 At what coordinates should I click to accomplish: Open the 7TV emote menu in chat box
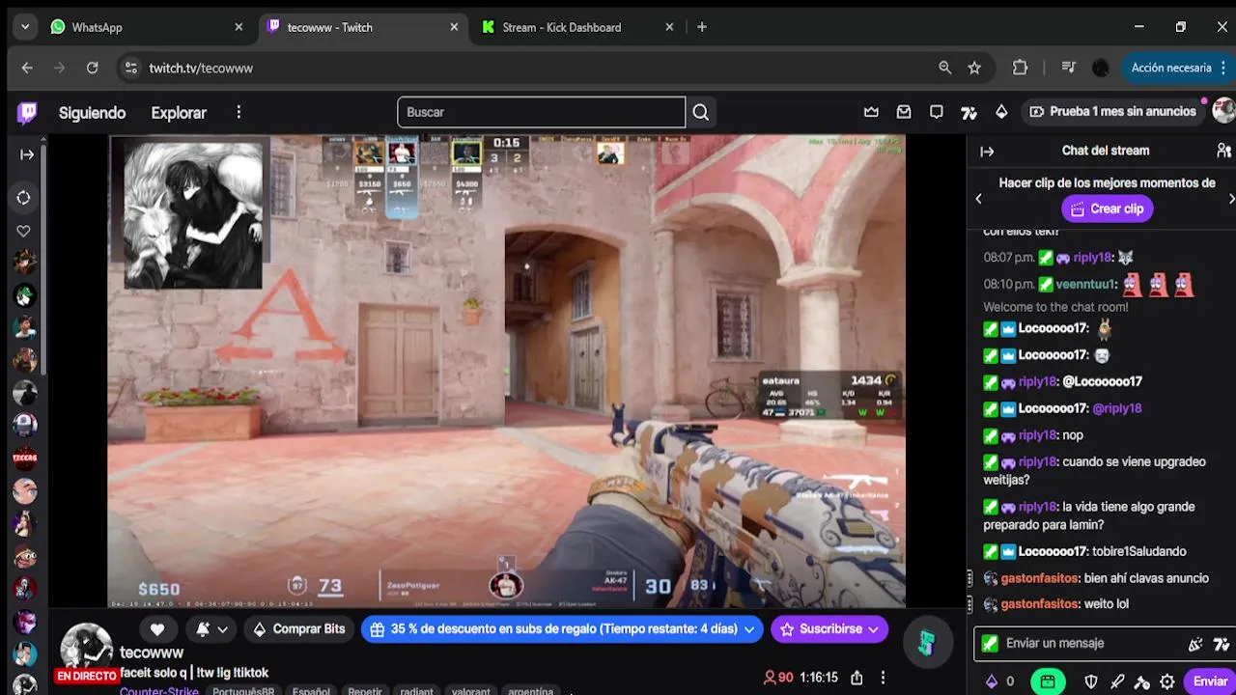click(1221, 644)
